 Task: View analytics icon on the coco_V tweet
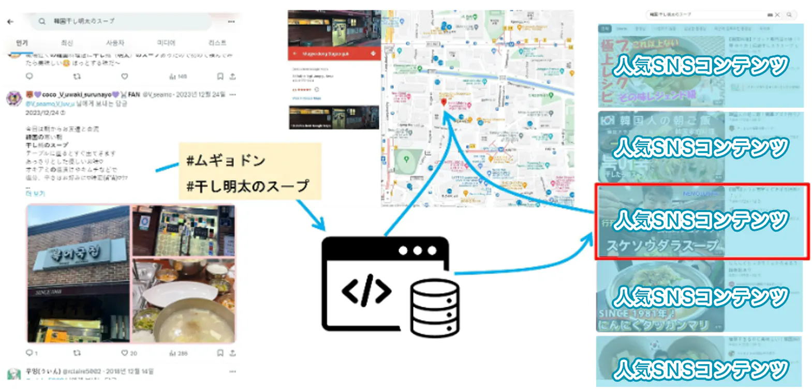(173, 353)
